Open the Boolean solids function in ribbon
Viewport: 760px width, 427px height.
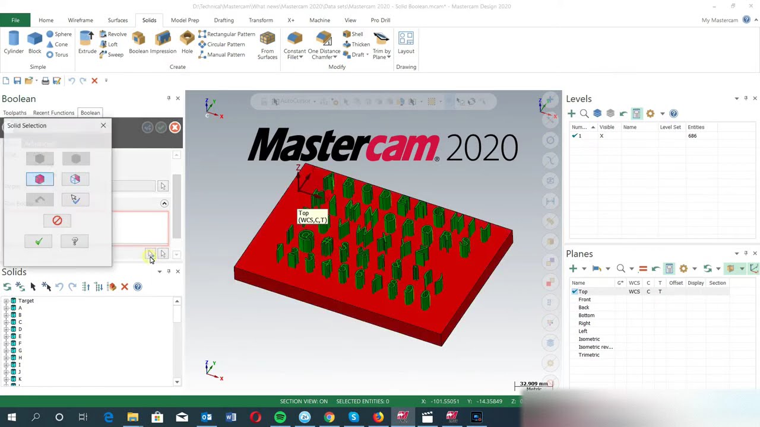pos(138,43)
